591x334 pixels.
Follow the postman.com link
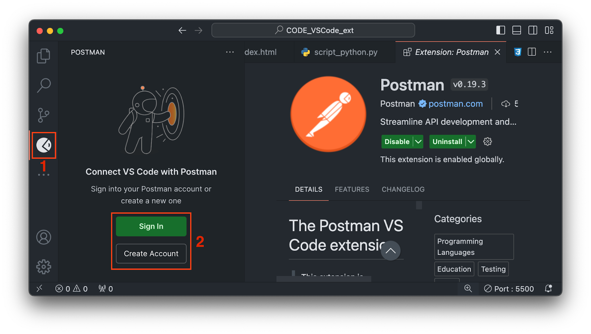click(455, 104)
